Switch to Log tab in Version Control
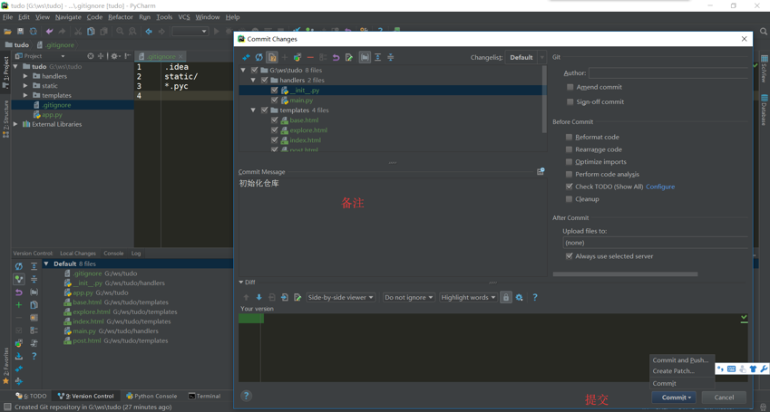 point(136,254)
